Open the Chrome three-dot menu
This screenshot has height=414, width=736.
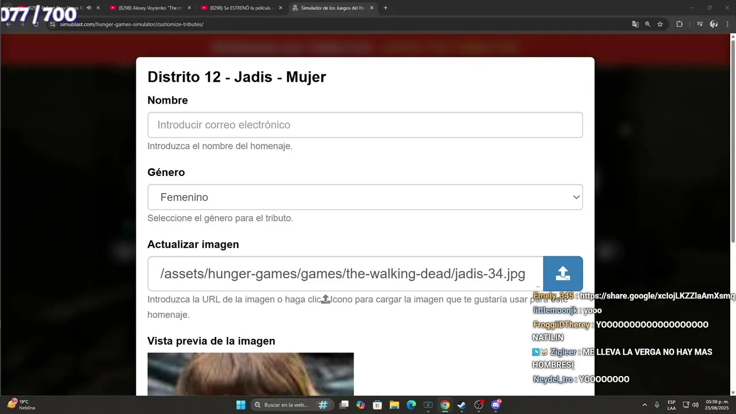[x=727, y=24]
